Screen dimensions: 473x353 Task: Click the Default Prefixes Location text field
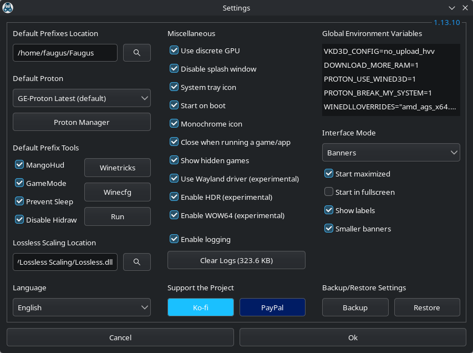(65, 53)
